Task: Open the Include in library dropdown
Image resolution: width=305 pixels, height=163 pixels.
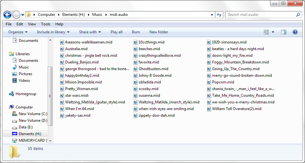Action: coord(53,32)
